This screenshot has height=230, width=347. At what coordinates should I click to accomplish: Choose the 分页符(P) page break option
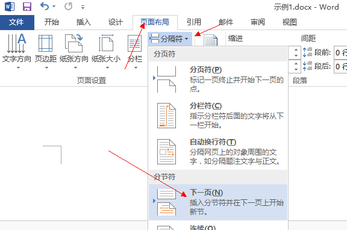click(x=218, y=79)
